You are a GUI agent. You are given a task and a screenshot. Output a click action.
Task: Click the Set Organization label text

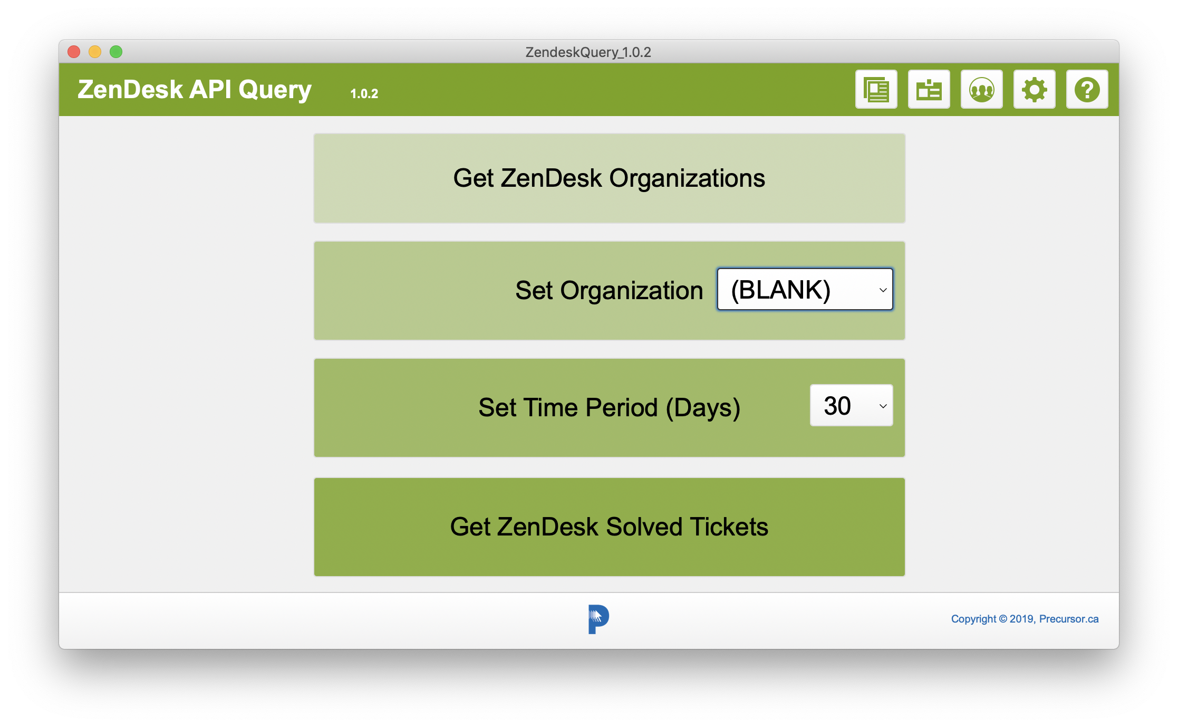coord(609,291)
